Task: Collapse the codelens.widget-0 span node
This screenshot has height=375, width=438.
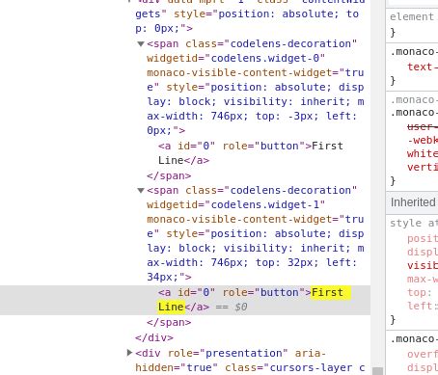Action: pyautogui.click(x=141, y=43)
